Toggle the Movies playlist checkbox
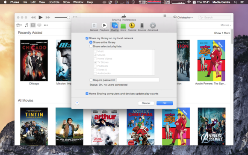This screenshot has height=155, width=248. [95, 55]
